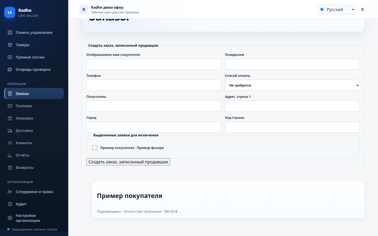Viewport: 378px width, 236px height.
Task: Click the Товары box icon
Action: 10,45
